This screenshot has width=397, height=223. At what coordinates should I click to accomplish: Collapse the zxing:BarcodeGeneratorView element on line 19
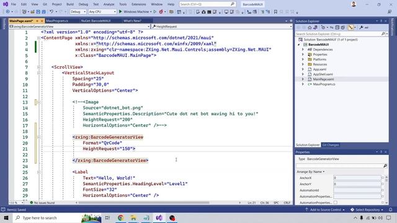coord(38,137)
